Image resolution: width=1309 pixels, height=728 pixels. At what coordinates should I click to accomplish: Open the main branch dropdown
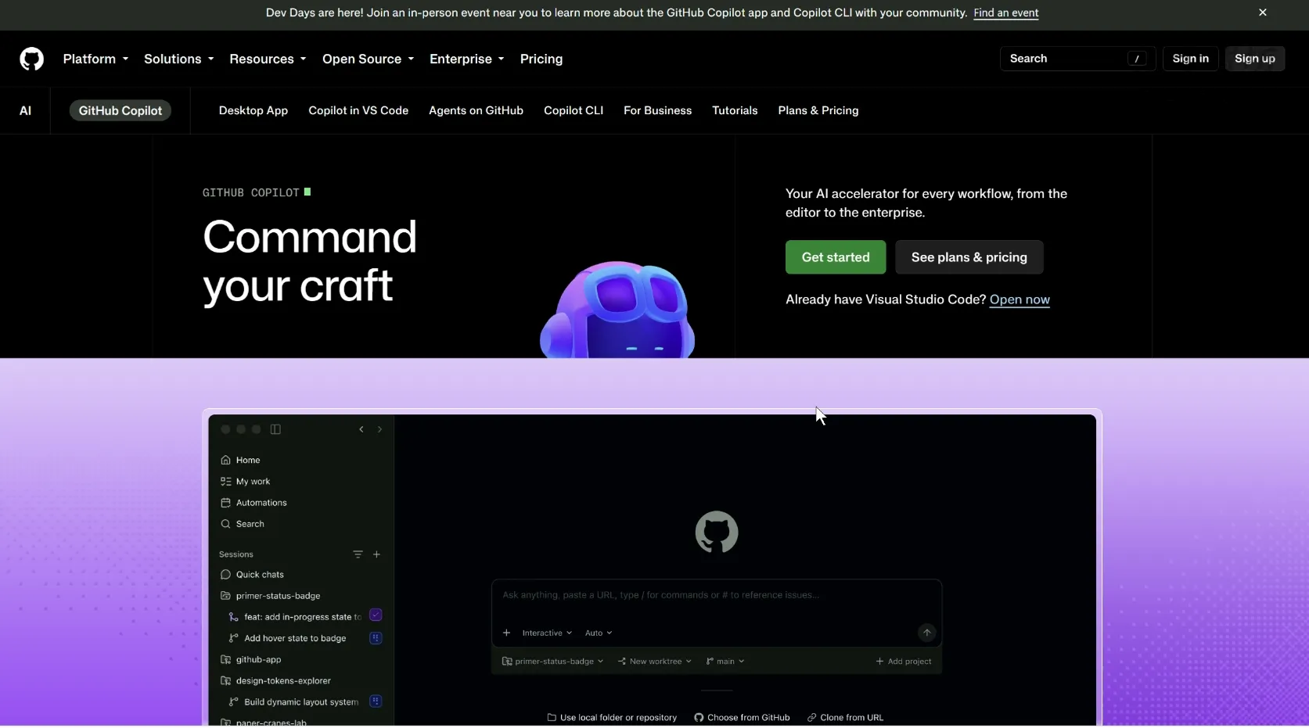(x=725, y=662)
